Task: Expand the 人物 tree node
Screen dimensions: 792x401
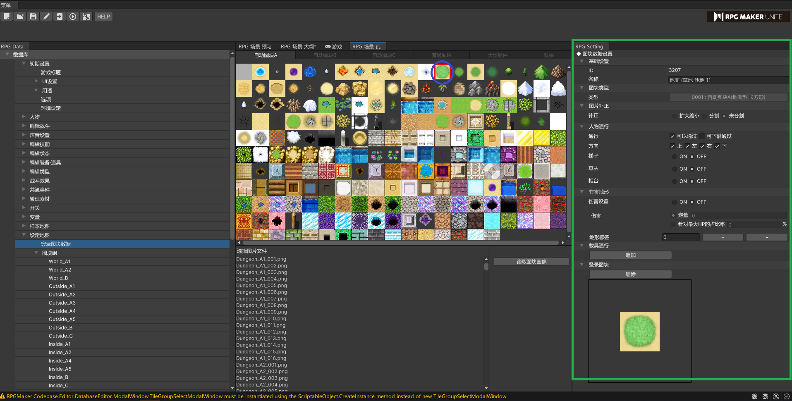Action: coord(24,117)
